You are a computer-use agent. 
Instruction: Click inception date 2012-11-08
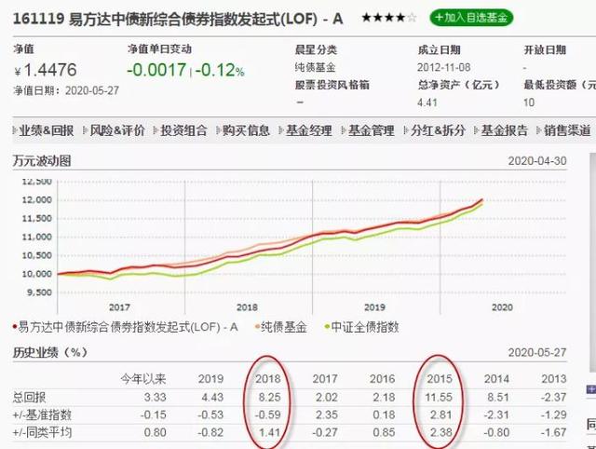pyautogui.click(x=443, y=67)
